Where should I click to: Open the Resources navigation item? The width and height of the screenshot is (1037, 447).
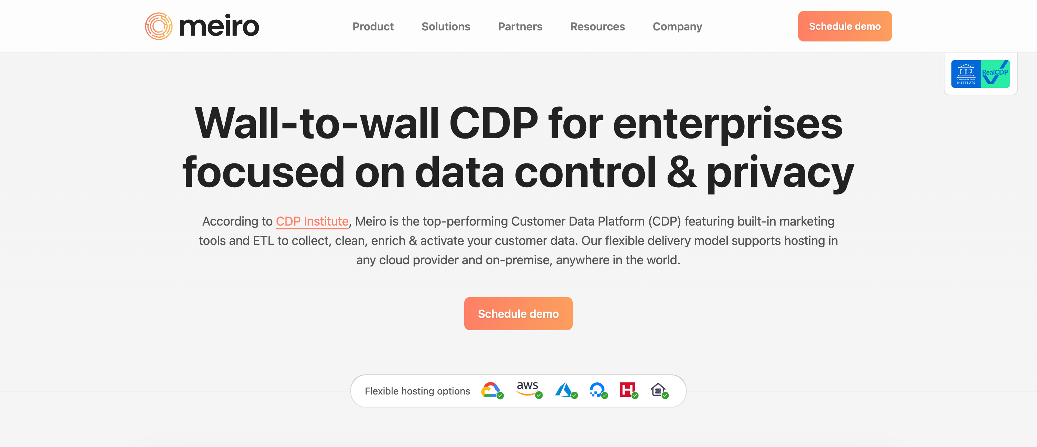(598, 27)
